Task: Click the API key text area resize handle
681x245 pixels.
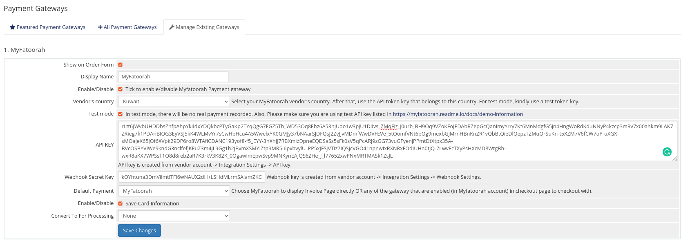Action: [674, 158]
